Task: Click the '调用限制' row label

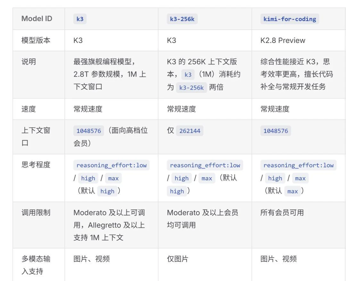Action: (x=36, y=212)
